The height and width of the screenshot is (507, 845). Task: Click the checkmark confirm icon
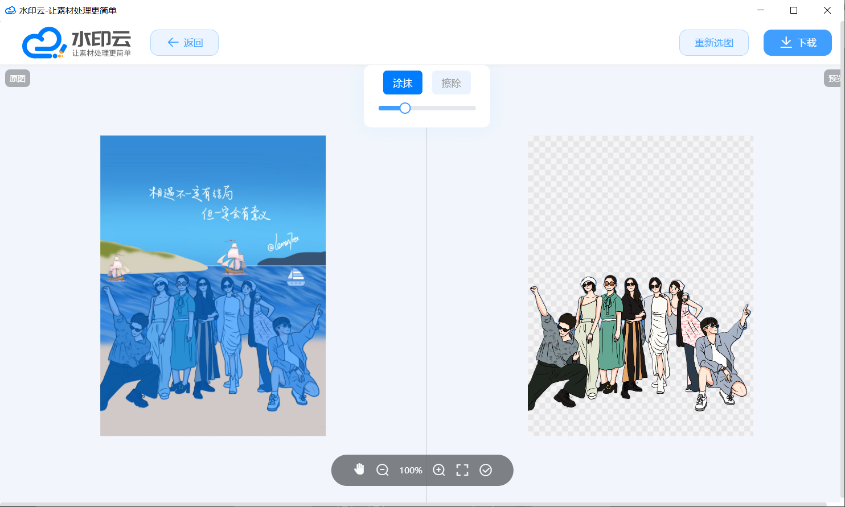click(486, 470)
